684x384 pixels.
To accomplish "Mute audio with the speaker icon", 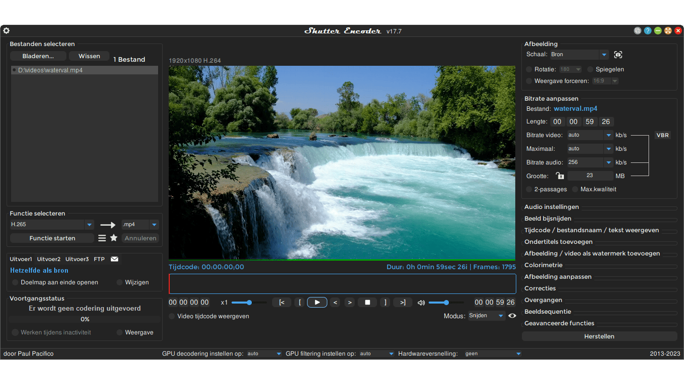I will click(x=421, y=303).
